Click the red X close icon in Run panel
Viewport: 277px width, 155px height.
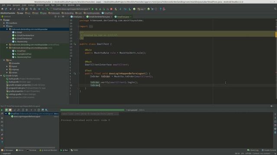(2, 139)
